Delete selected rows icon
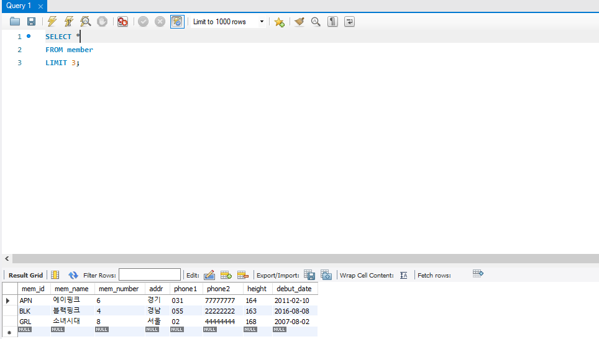Image resolution: width=599 pixels, height=339 pixels. pos(243,275)
